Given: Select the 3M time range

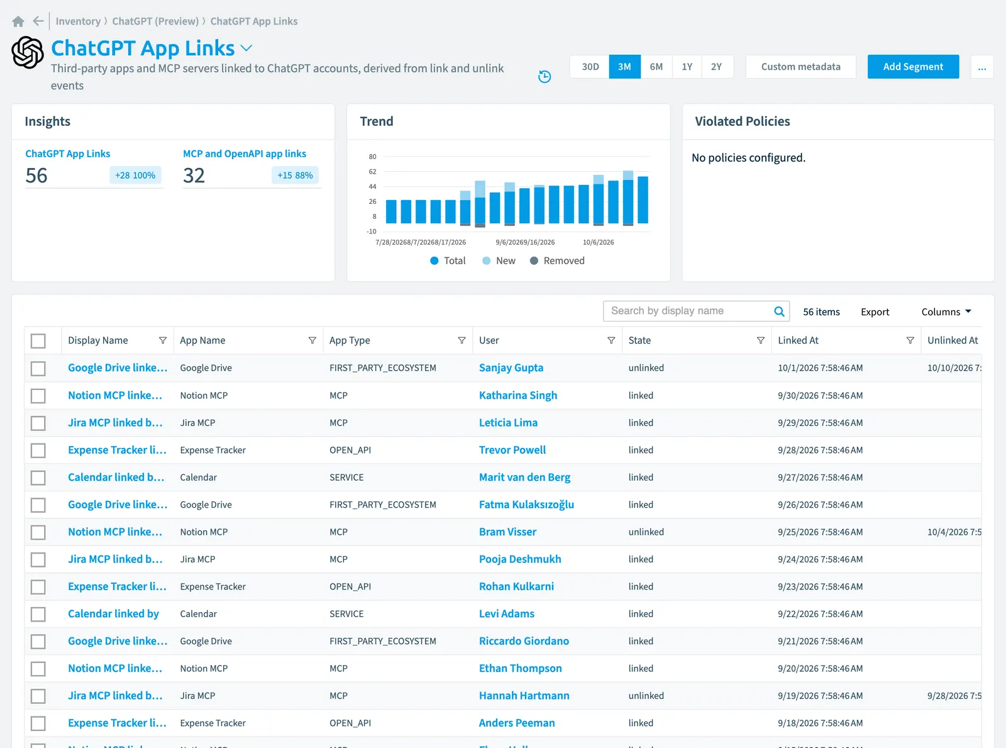Looking at the screenshot, I should (x=624, y=67).
